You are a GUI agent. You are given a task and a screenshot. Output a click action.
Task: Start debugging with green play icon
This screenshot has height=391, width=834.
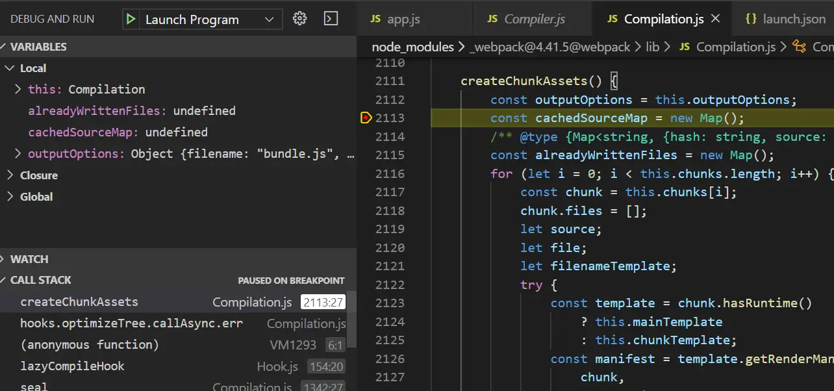click(131, 19)
